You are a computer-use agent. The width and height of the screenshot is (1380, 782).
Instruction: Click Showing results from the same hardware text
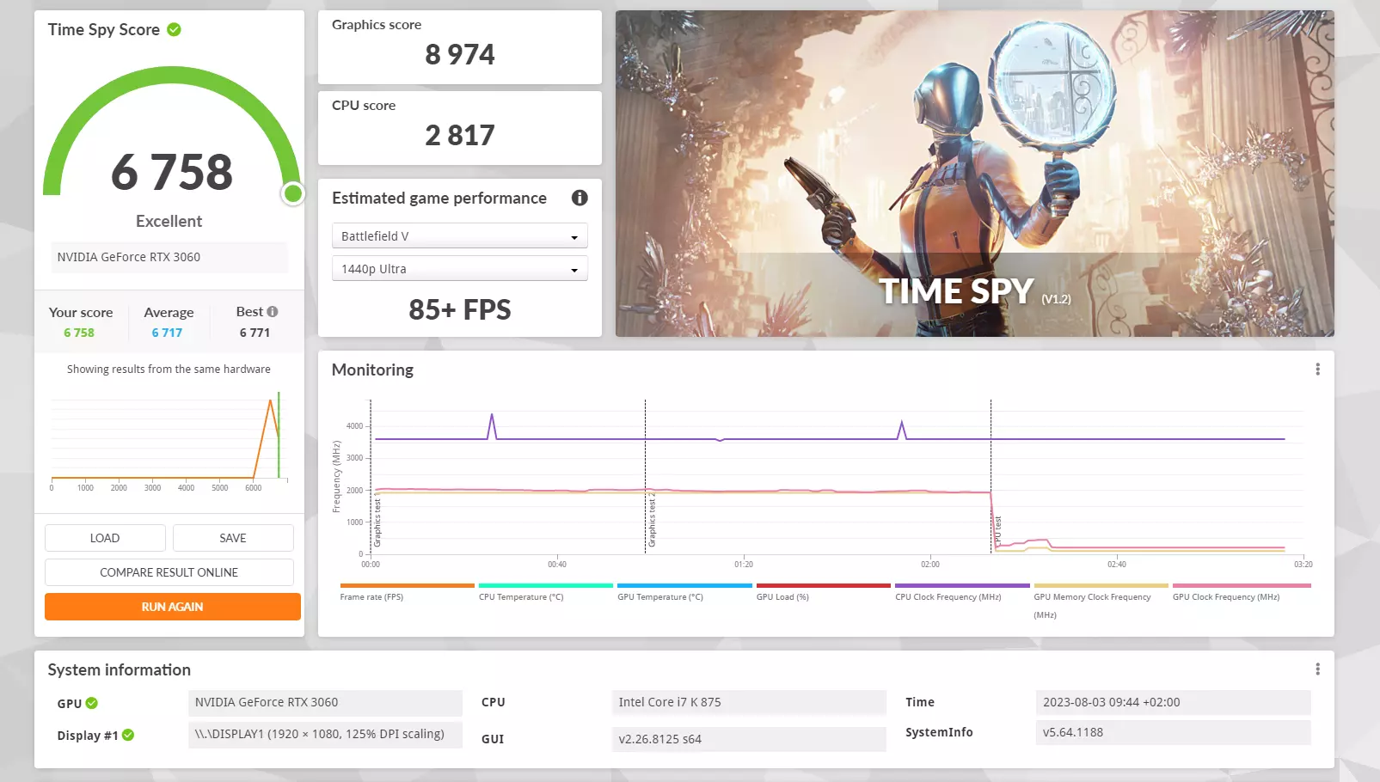pos(169,370)
